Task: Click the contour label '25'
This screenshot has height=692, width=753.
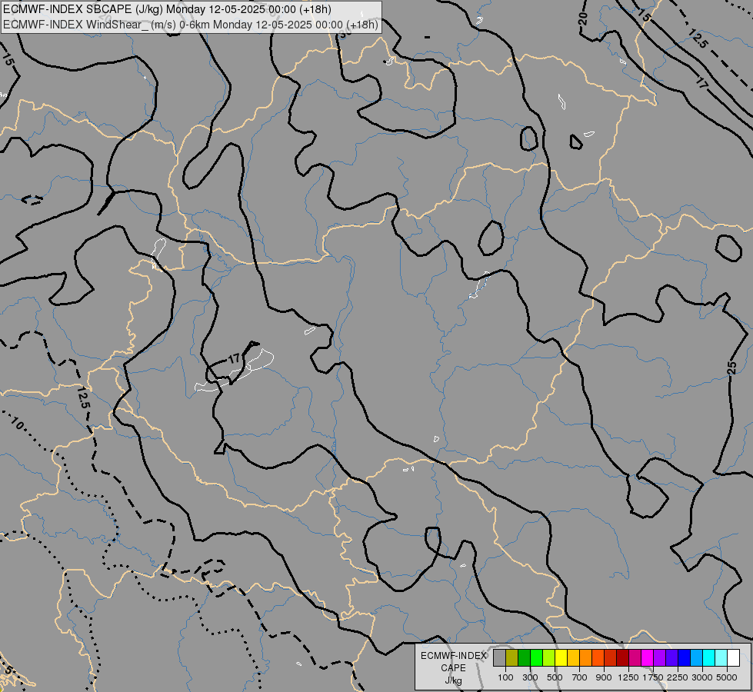Action: coord(731,368)
